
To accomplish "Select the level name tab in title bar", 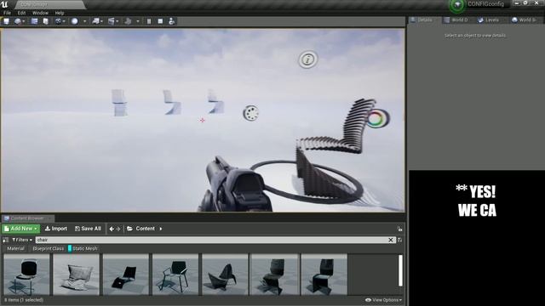I will [x=50, y=5].
